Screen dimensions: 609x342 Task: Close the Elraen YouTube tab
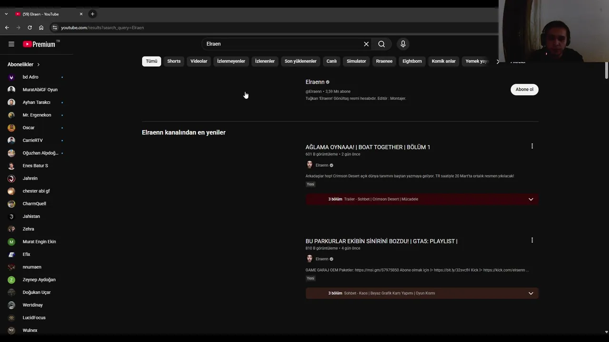(x=81, y=14)
